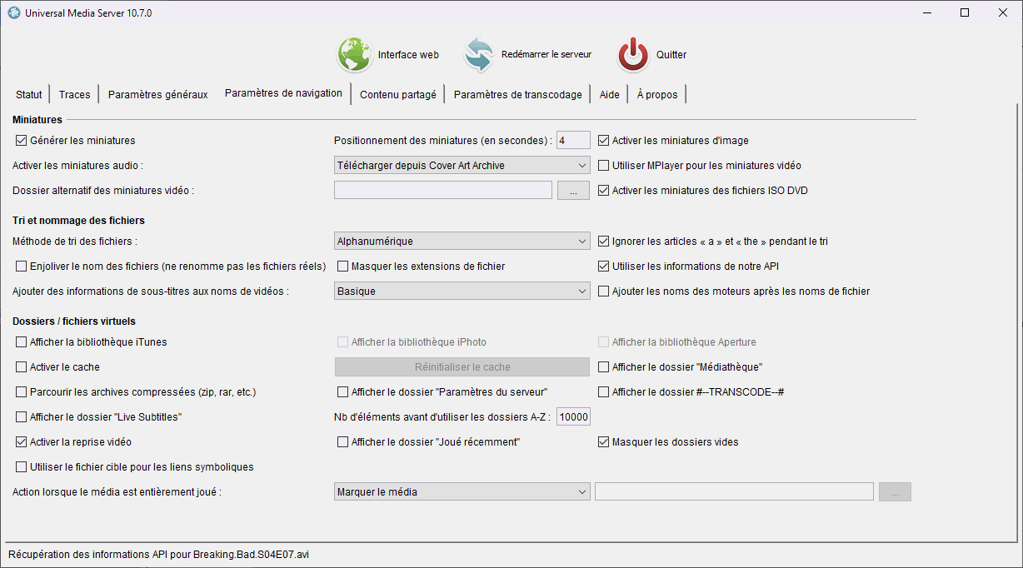Click the Quitter label
This screenshot has width=1023, height=568.
[x=671, y=55]
